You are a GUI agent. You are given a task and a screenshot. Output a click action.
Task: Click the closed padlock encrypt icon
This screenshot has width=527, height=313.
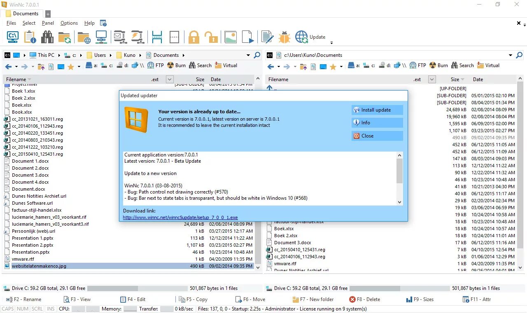coord(194,37)
